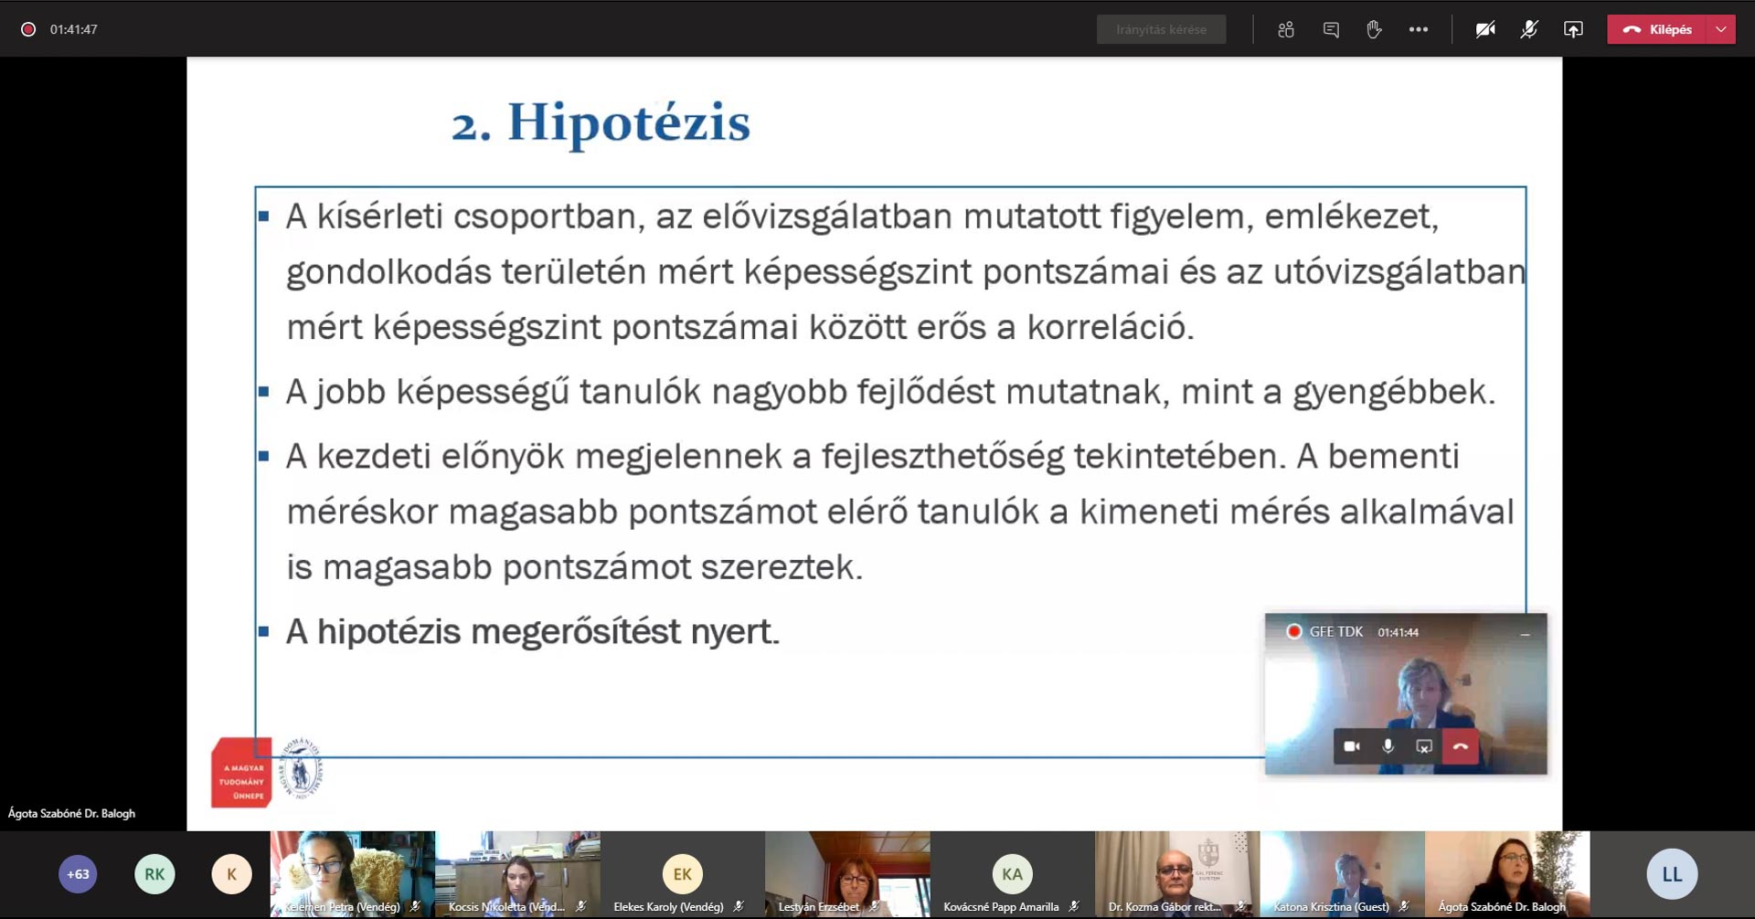
Task: Open the share content tray
Action: (1573, 29)
